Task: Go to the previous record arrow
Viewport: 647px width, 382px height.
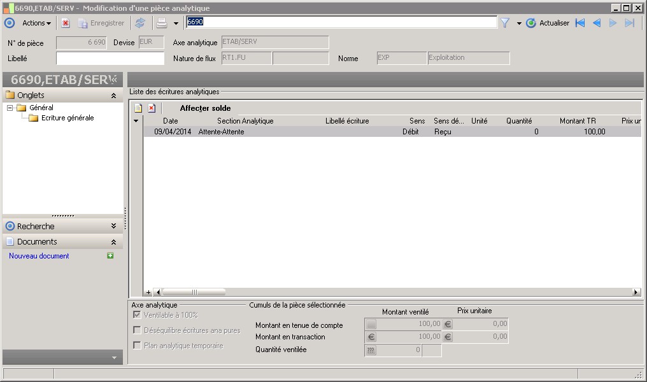Action: coord(597,23)
